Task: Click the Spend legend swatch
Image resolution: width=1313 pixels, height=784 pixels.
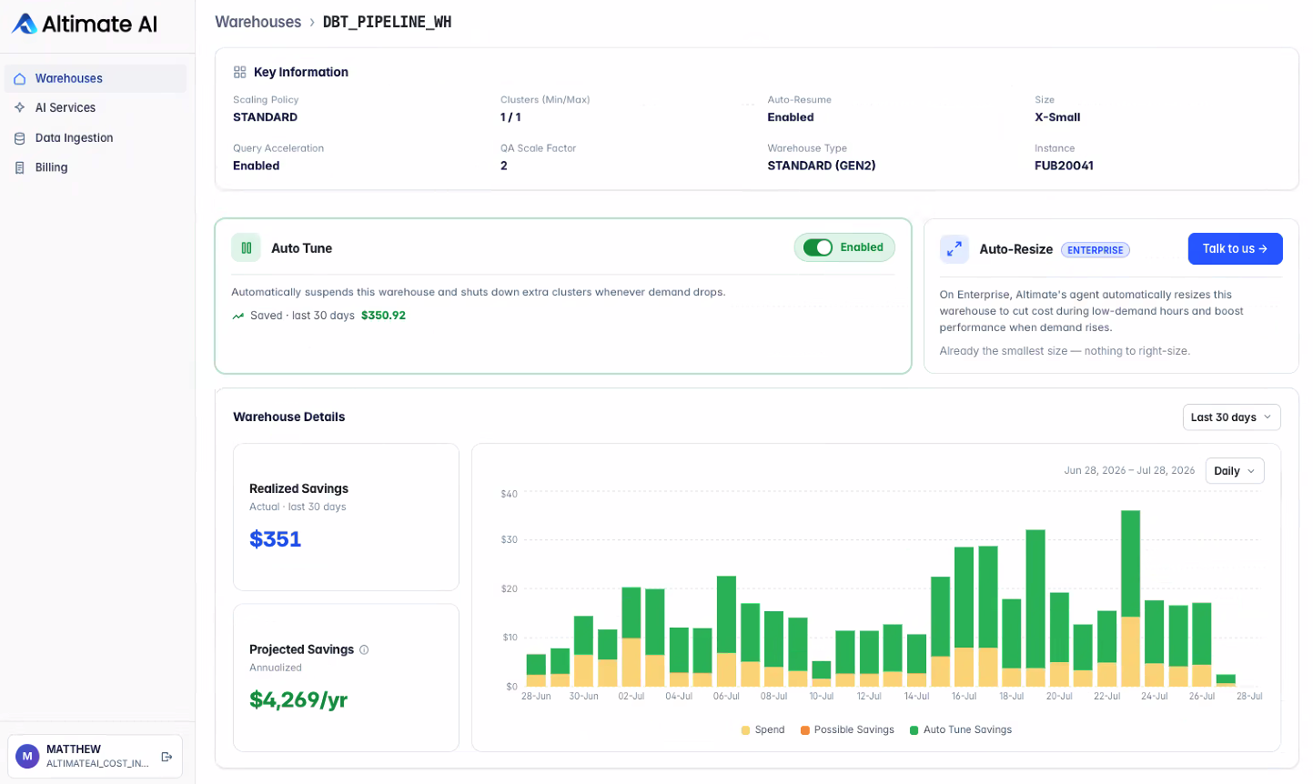Action: 746,730
